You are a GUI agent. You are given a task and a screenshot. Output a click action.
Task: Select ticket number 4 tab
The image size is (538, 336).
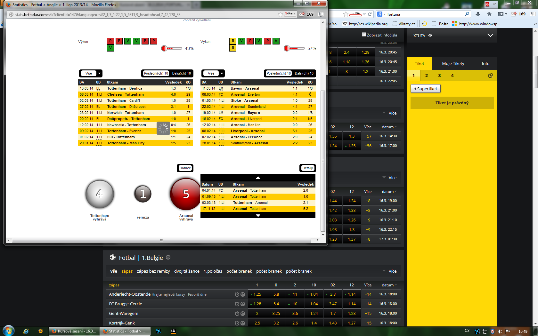[x=452, y=76]
